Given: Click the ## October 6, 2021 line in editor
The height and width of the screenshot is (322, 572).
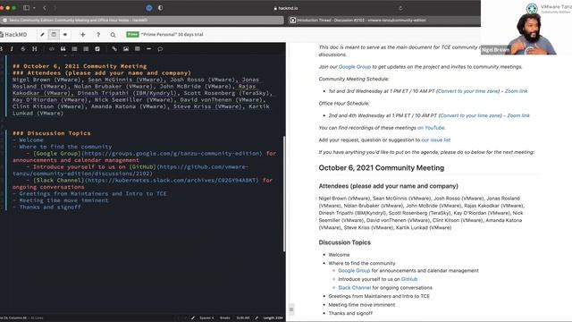Looking at the screenshot, I should pyautogui.click(x=80, y=66).
